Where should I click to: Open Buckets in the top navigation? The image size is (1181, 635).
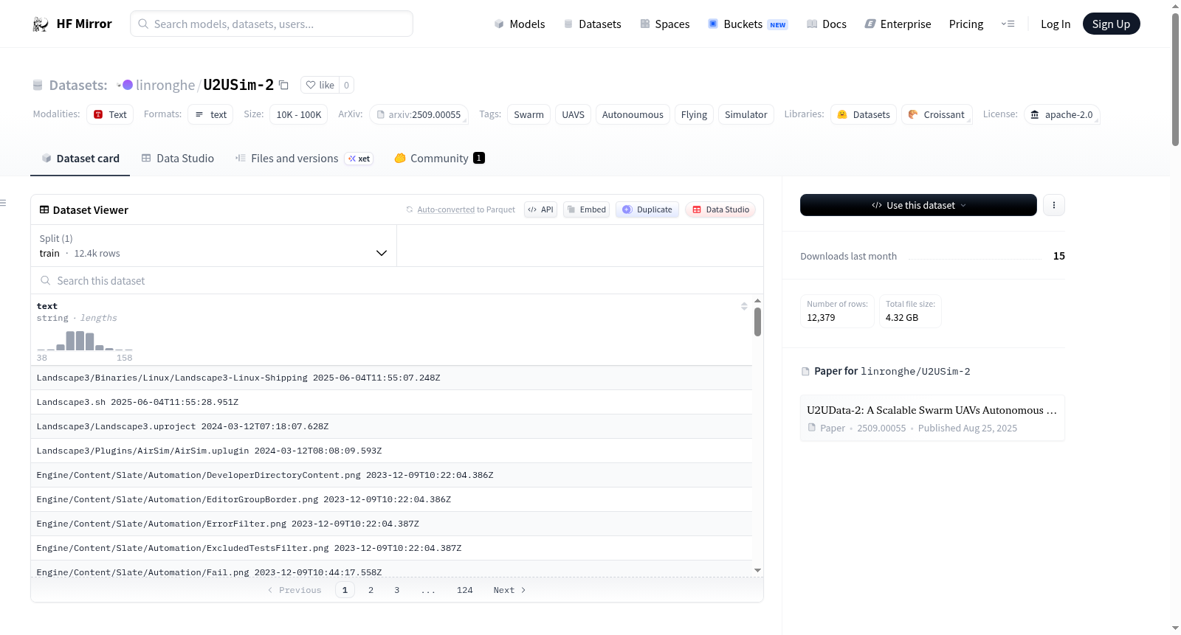coord(748,24)
